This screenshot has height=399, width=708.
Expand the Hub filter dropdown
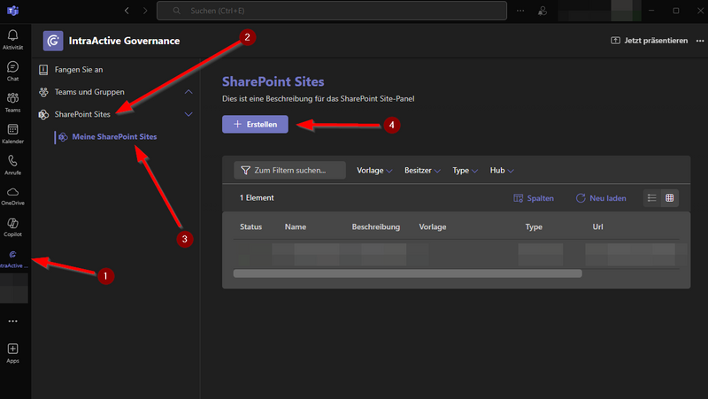(502, 170)
